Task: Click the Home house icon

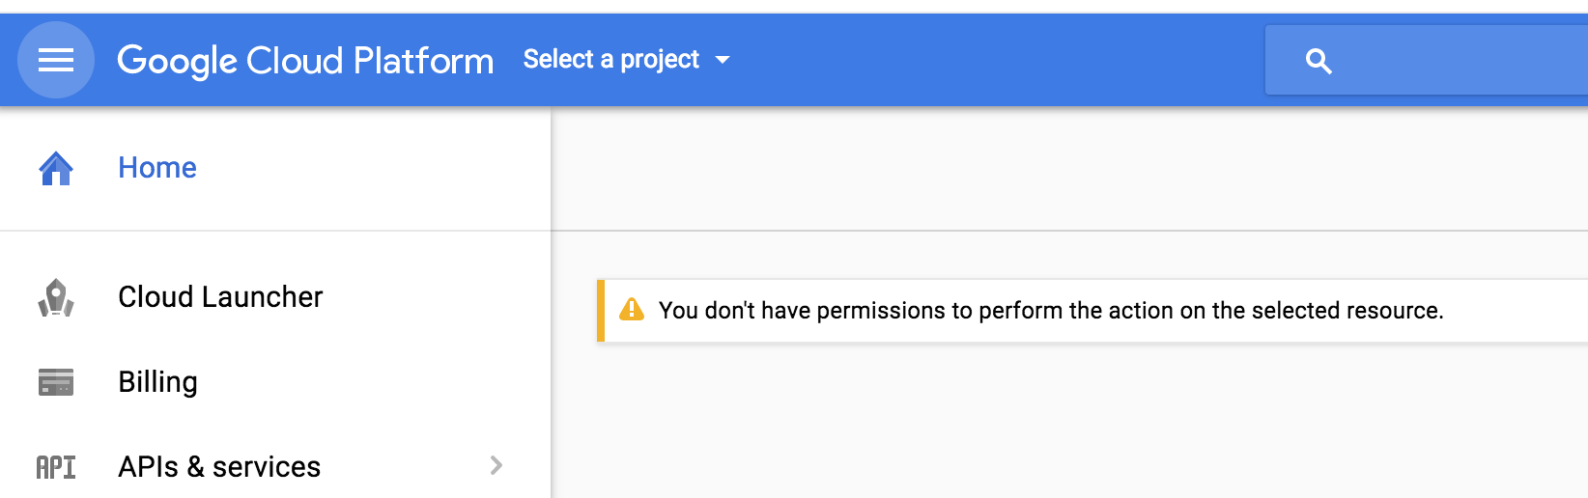Action: tap(56, 168)
